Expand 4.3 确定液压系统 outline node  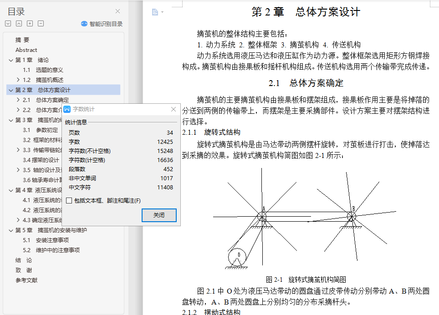(x=18, y=220)
